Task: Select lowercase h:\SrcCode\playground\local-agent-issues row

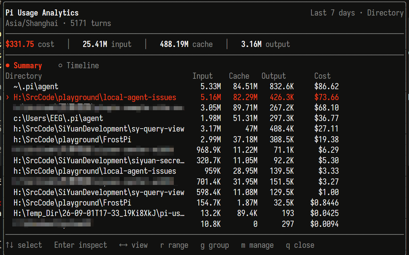Action: click(x=172, y=171)
